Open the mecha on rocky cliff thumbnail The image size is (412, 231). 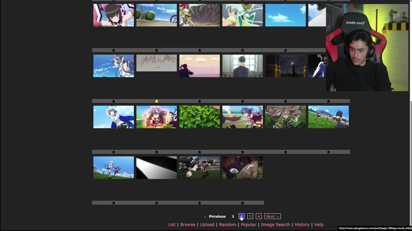(x=200, y=15)
